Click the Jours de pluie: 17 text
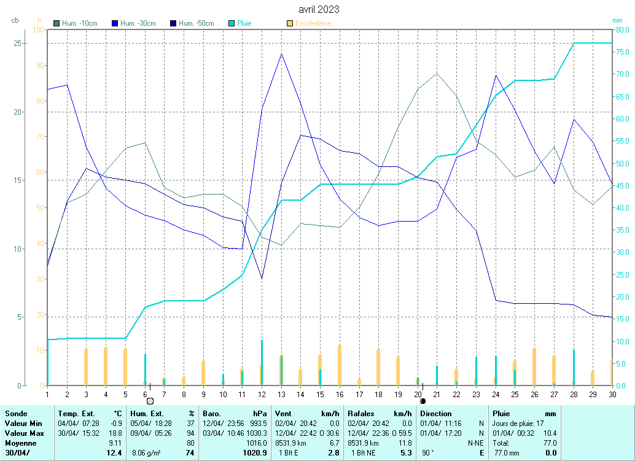 pyautogui.click(x=518, y=424)
